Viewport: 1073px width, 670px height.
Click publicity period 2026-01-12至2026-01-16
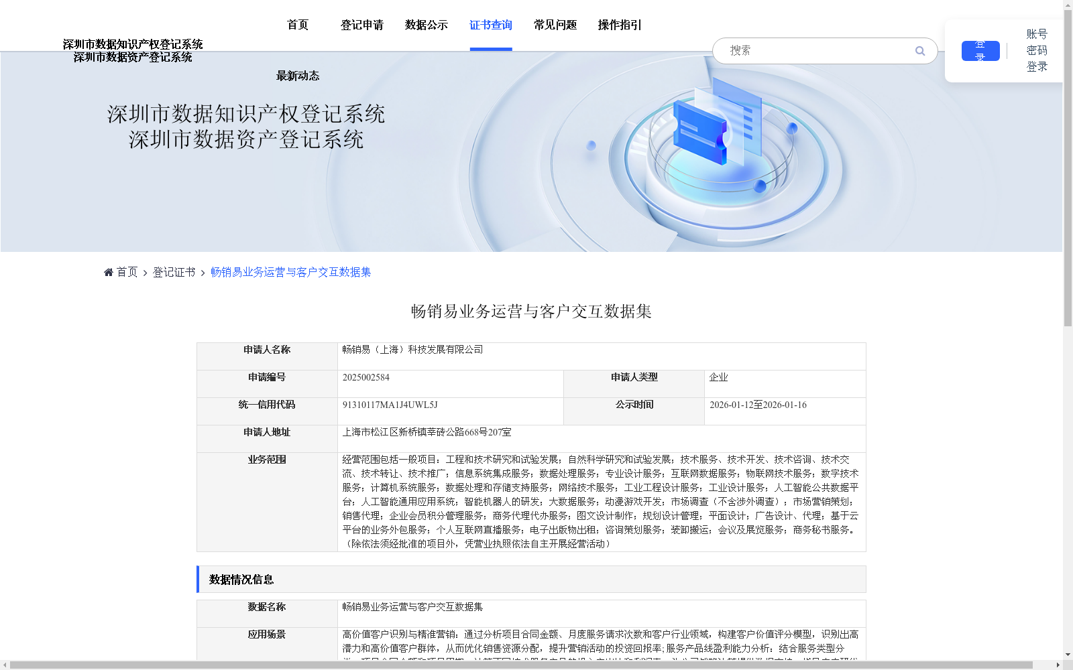click(758, 405)
